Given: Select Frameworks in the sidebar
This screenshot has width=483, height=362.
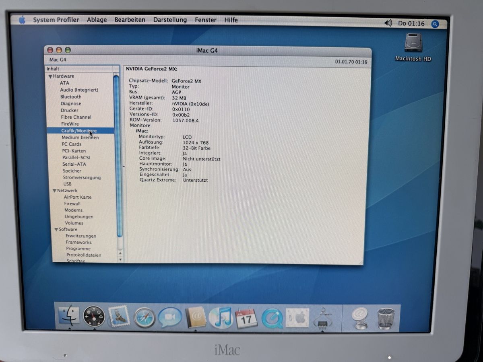Looking at the screenshot, I should (x=79, y=242).
